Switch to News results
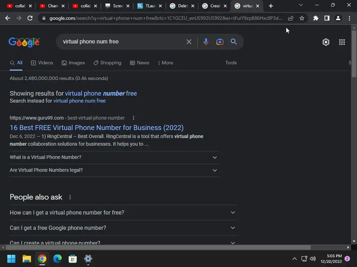Viewport: 357px width, 267px height. coord(139,63)
